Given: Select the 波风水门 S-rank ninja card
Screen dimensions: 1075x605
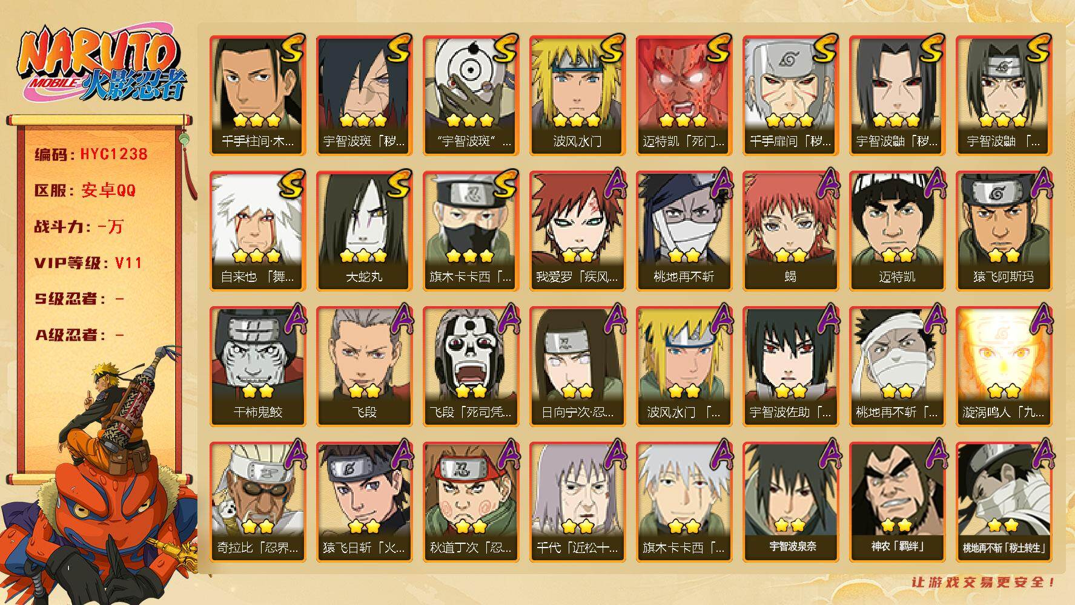Looking at the screenshot, I should pos(577,96).
